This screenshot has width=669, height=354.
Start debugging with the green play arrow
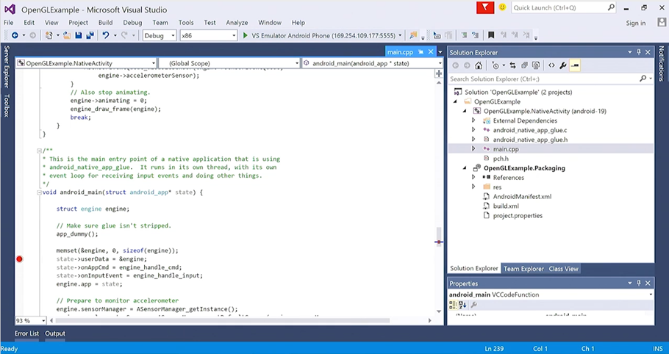pos(246,35)
